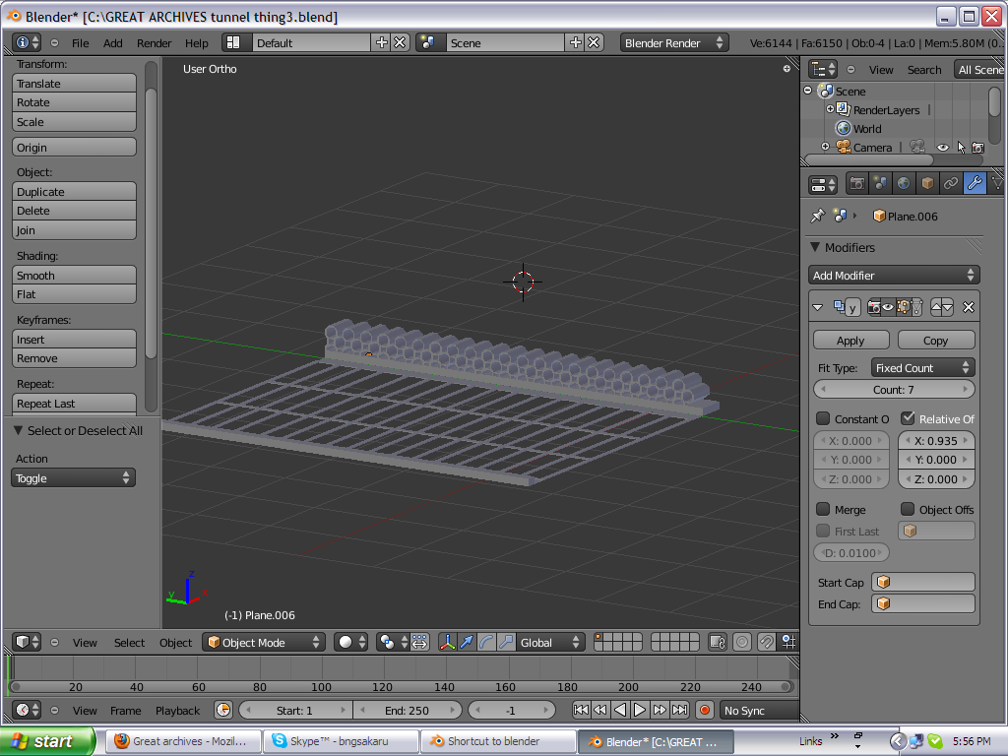Image resolution: width=1008 pixels, height=756 pixels.
Task: Click the record keyframe button in timeline
Action: (x=705, y=710)
